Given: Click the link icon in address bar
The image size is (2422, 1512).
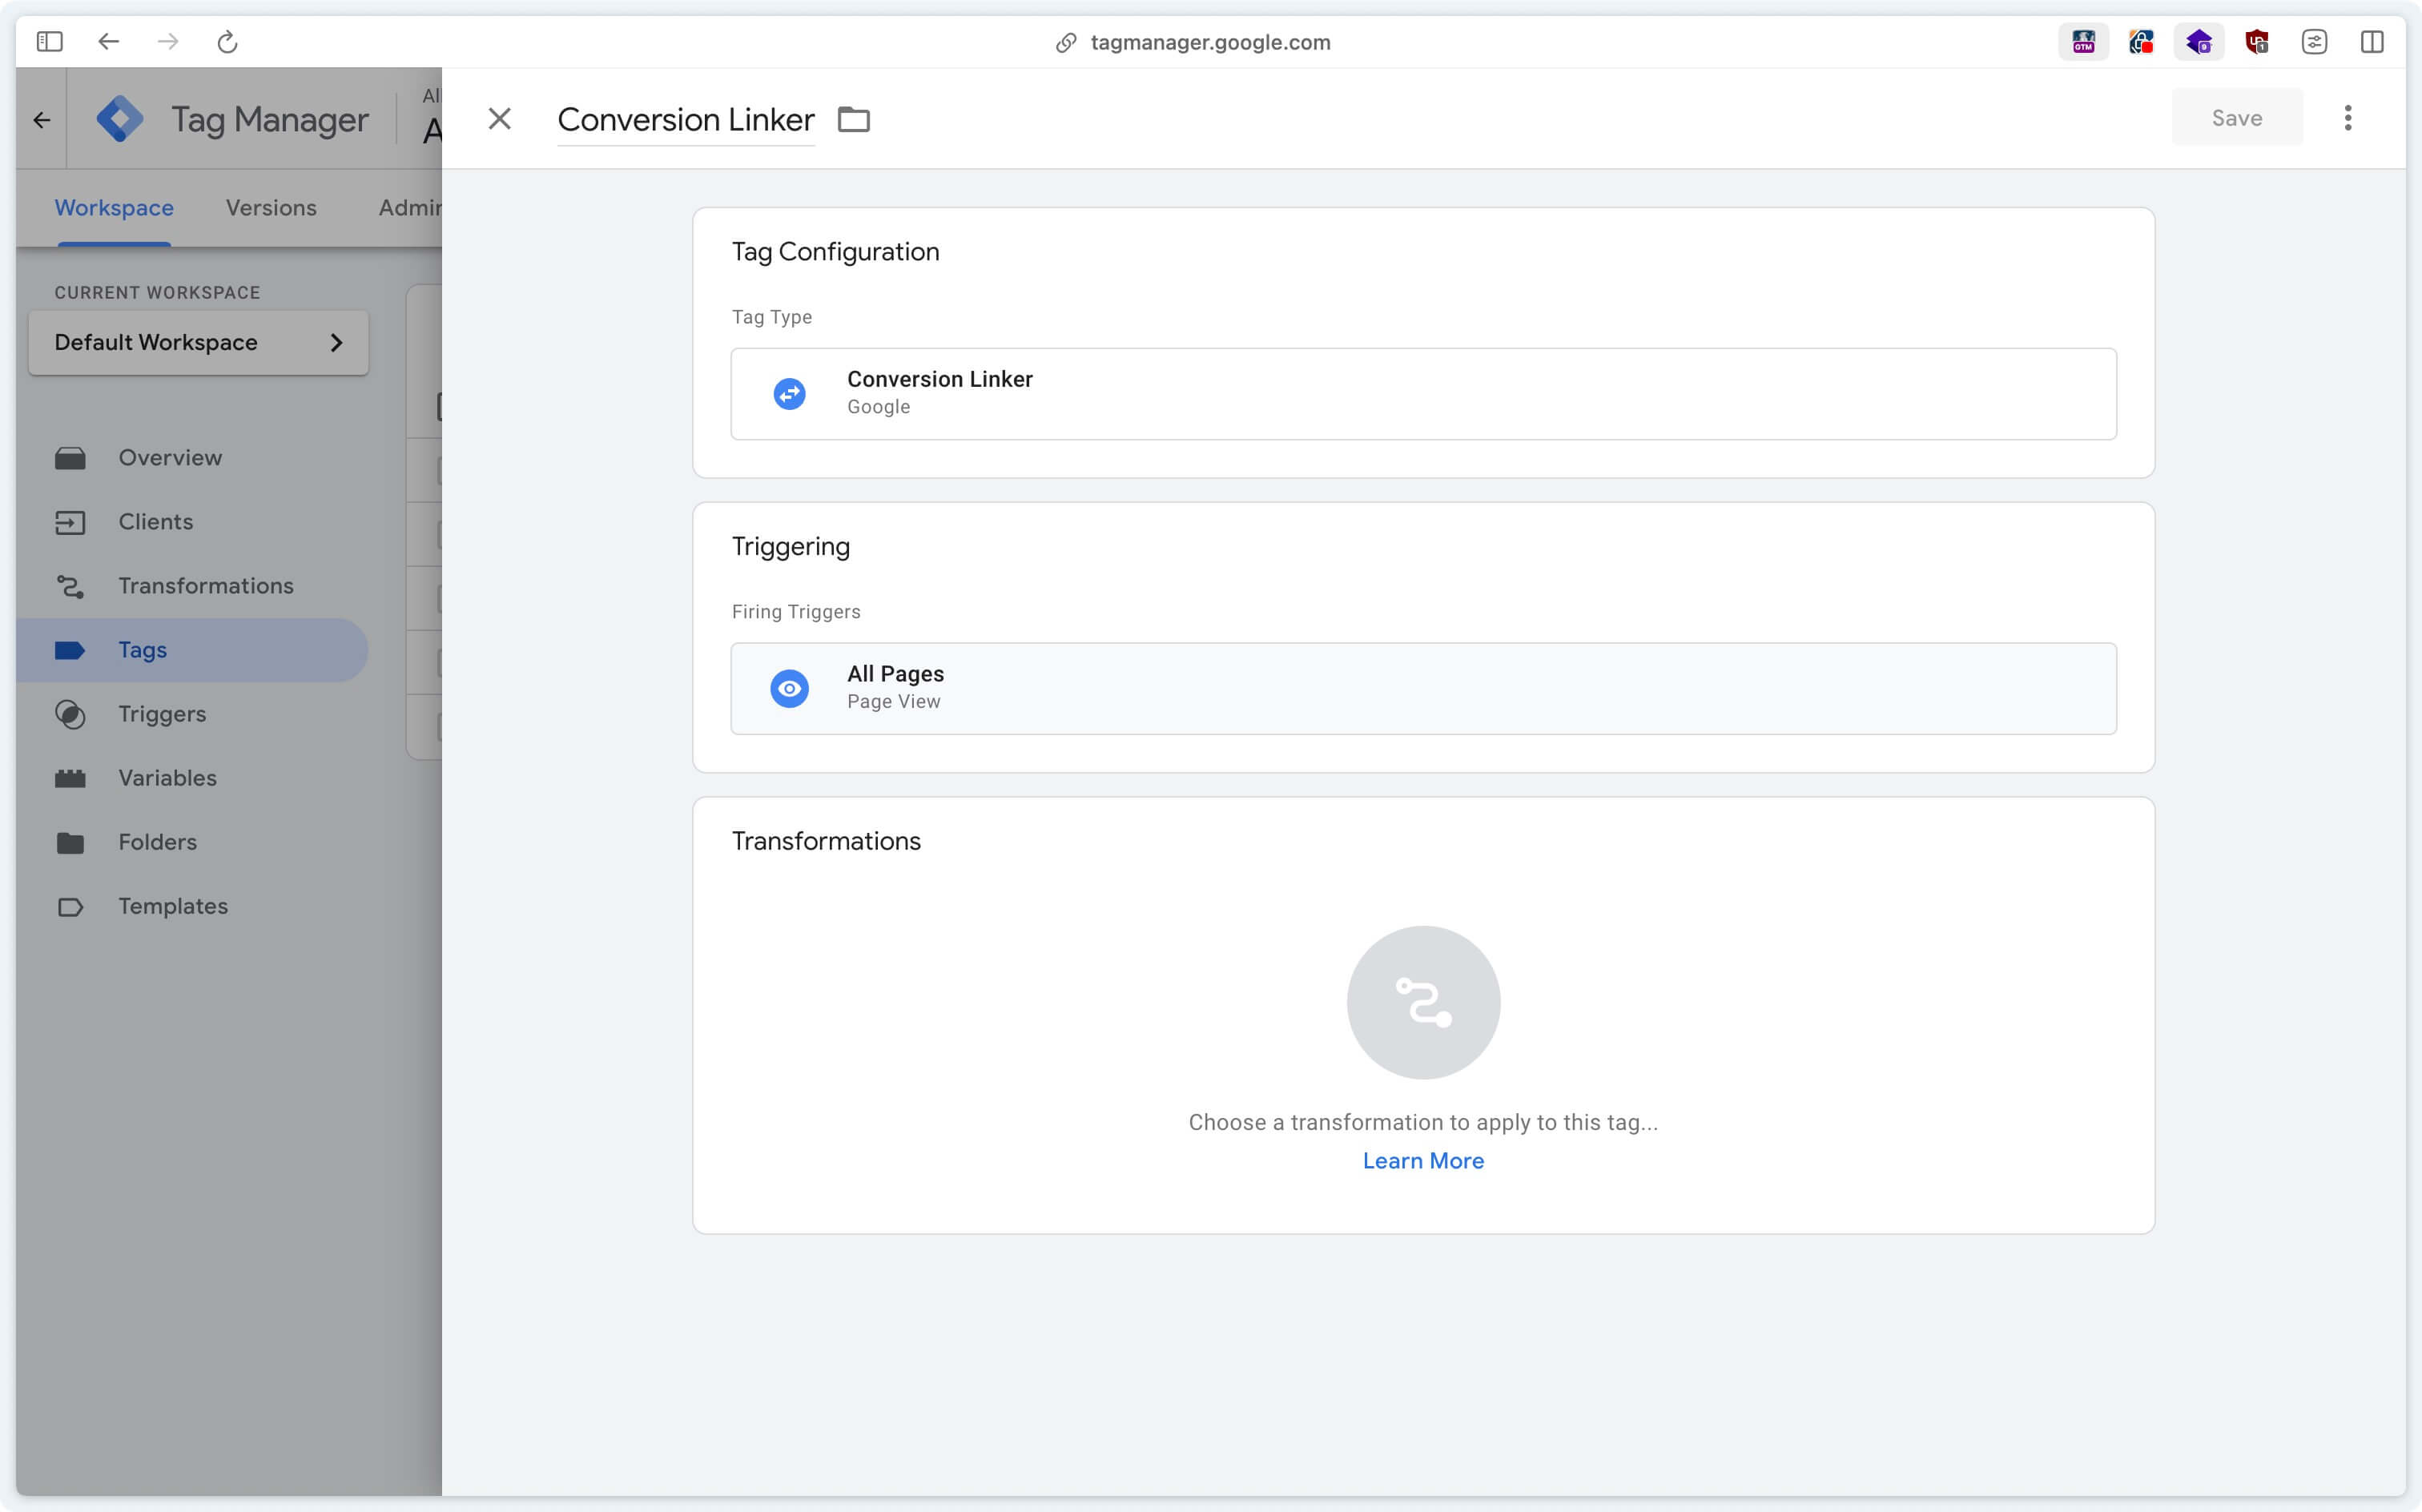Looking at the screenshot, I should coord(1066,42).
